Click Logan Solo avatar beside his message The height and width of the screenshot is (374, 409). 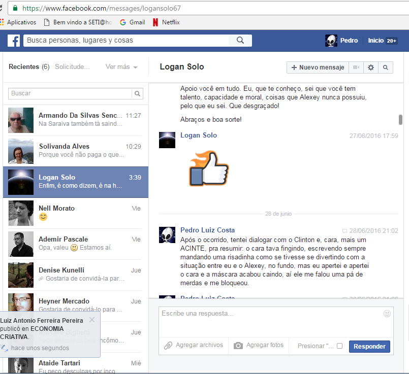click(167, 140)
